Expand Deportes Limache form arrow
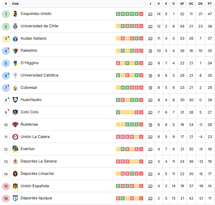This screenshot has height=205, width=215. pyautogui.click(x=141, y=174)
